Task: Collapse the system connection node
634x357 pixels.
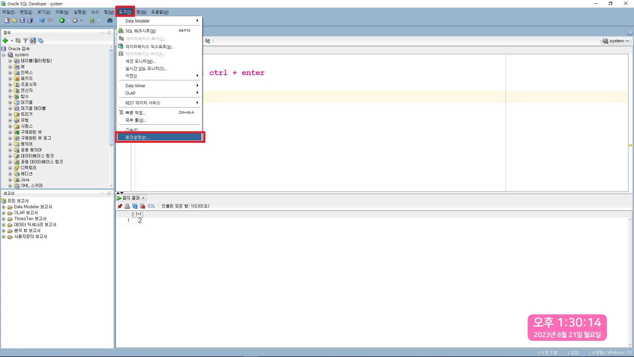Action: click(4, 55)
